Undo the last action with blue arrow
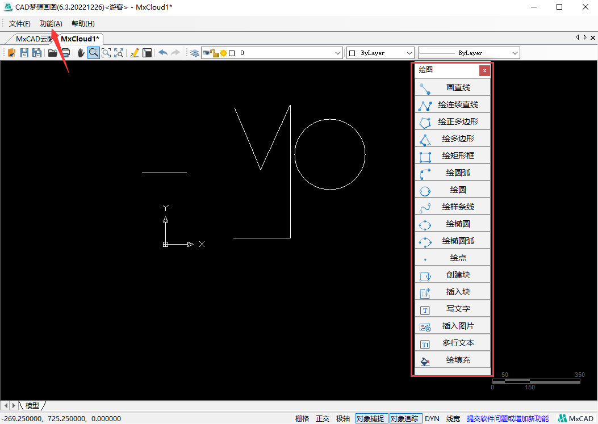Image resolution: width=598 pixels, height=424 pixels. tap(163, 53)
